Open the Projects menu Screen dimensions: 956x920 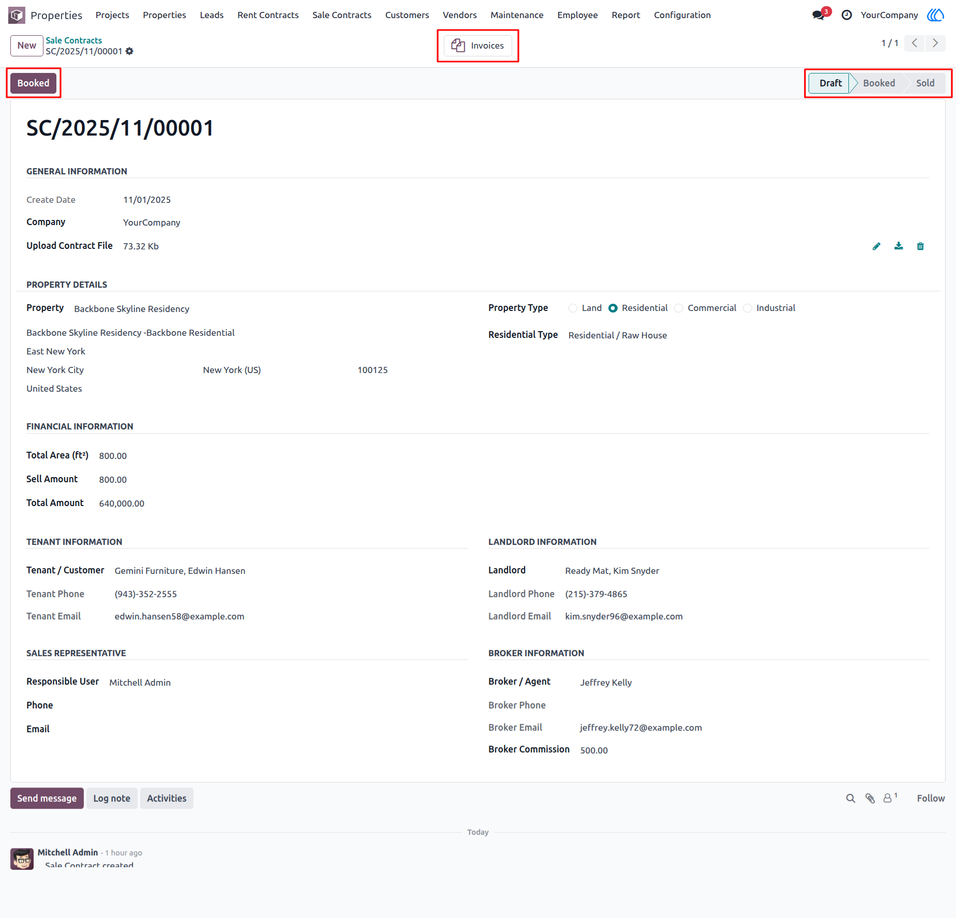pyautogui.click(x=112, y=15)
